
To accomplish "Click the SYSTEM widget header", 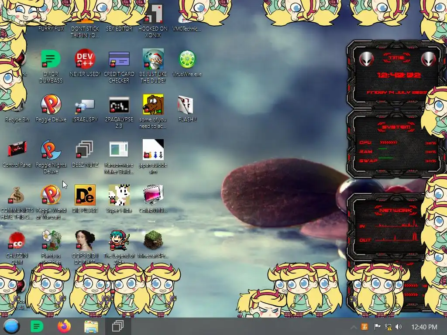I will pyautogui.click(x=396, y=127).
